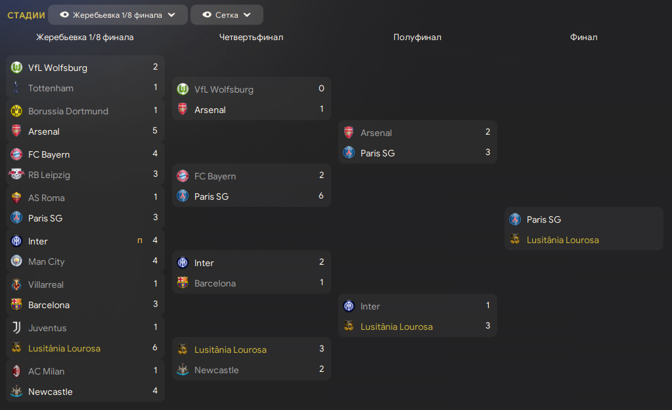Open the Arsenal vs Paris SG semifinal score

pos(487,142)
